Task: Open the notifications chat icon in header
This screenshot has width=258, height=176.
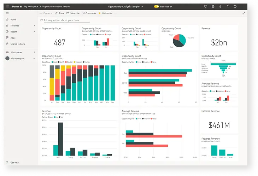Action: click(206, 6)
